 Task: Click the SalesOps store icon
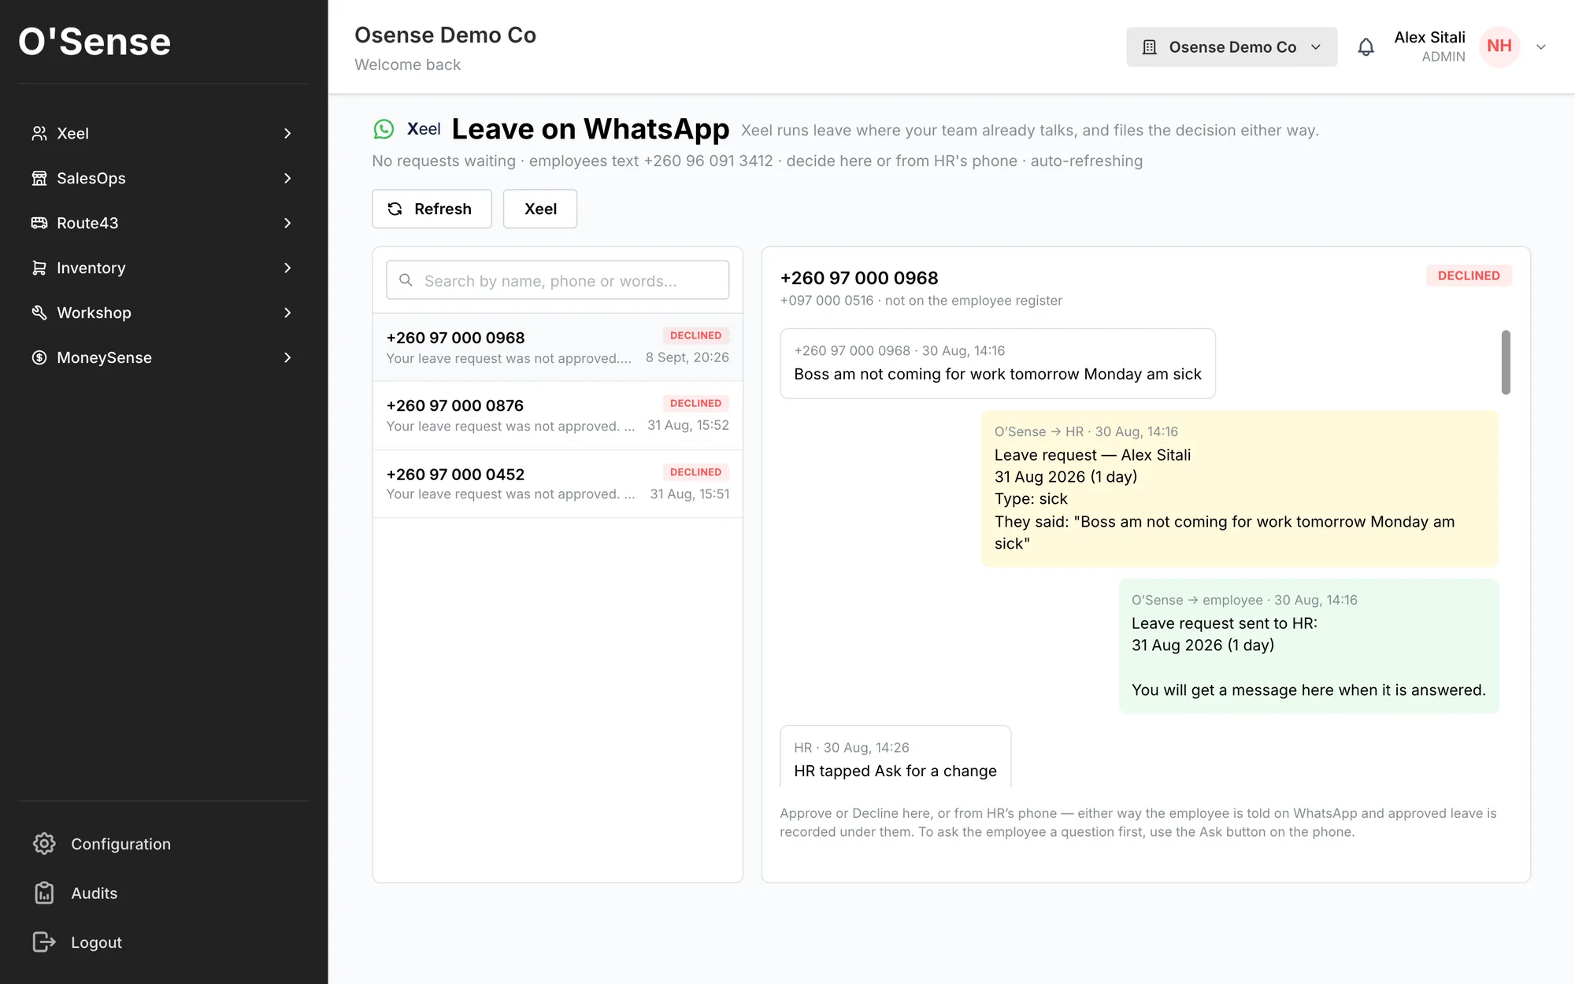pyautogui.click(x=39, y=178)
